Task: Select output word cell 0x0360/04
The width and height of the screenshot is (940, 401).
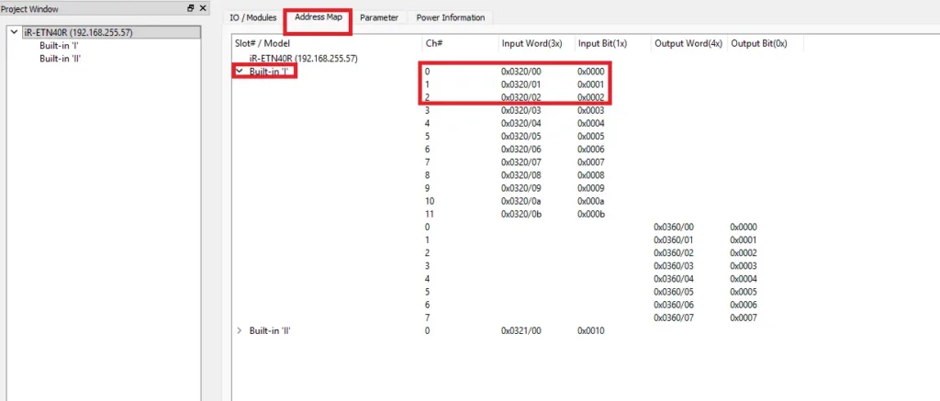Action: tap(674, 279)
